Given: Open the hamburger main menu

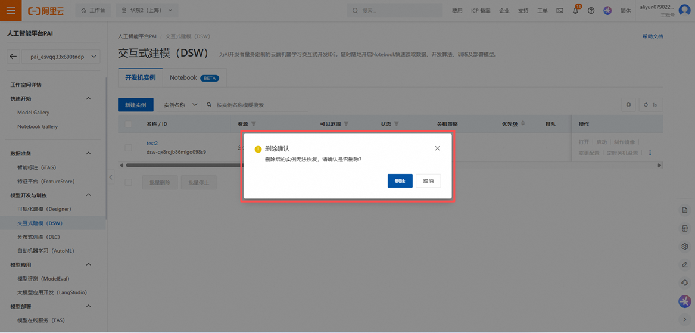Looking at the screenshot, I should tap(11, 11).
